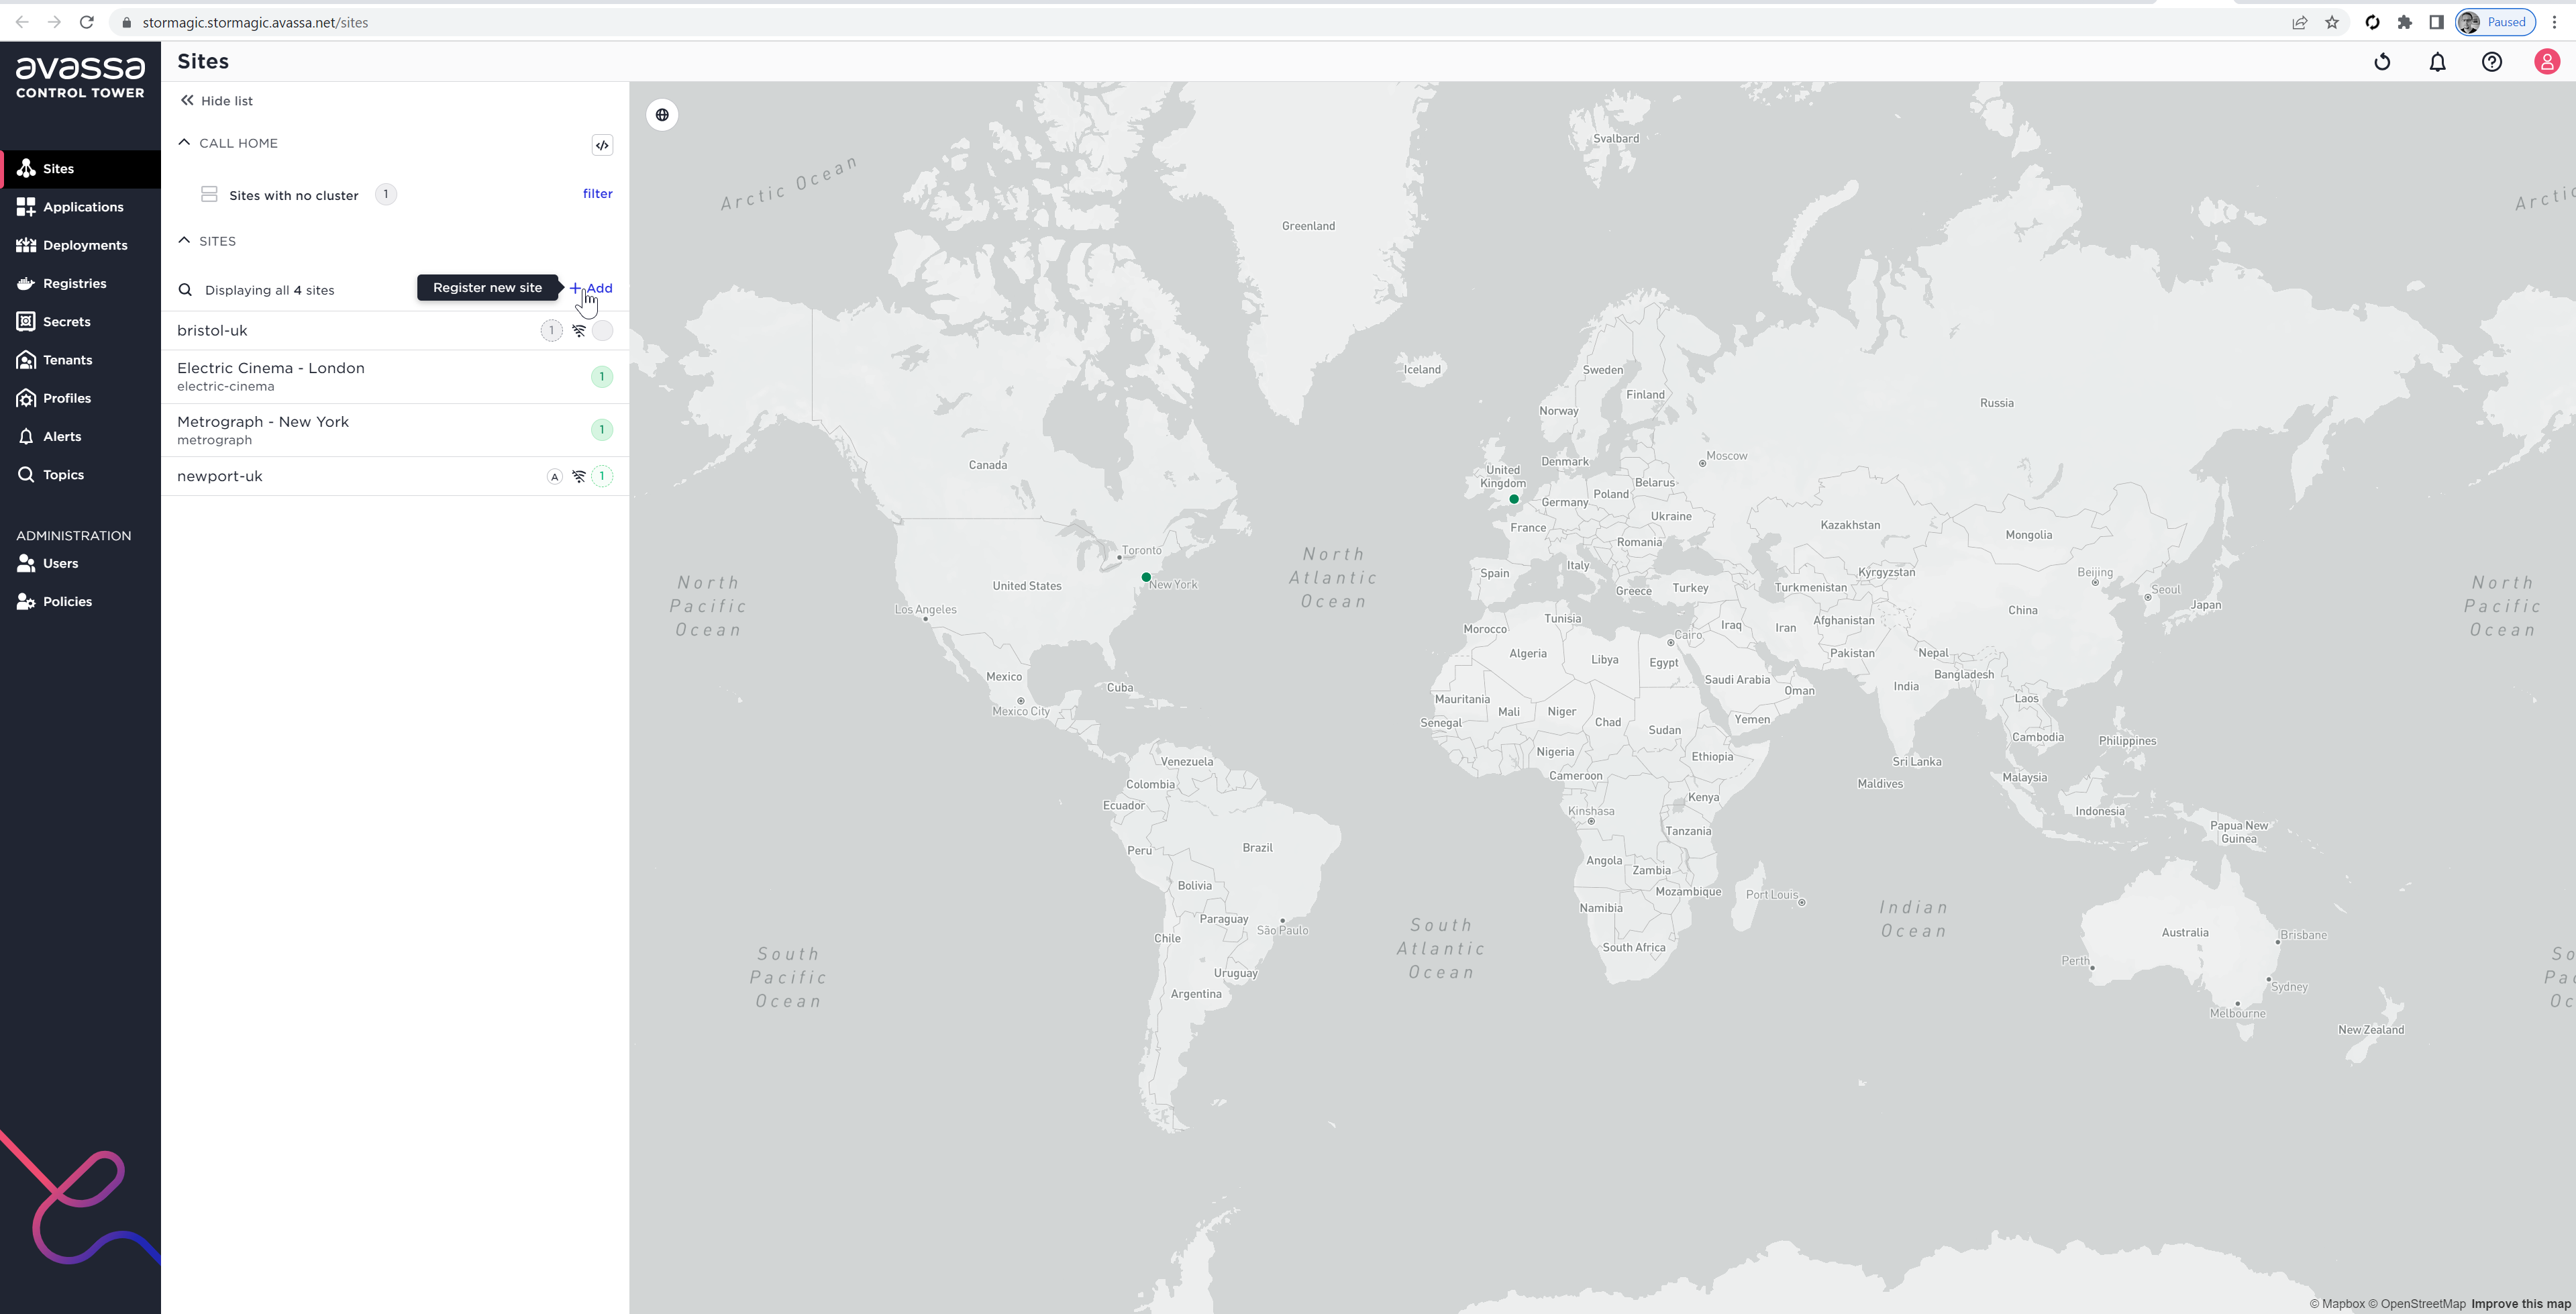This screenshot has height=1314, width=2576.
Task: Click the search magnifier icon in sites list
Action: (x=185, y=290)
